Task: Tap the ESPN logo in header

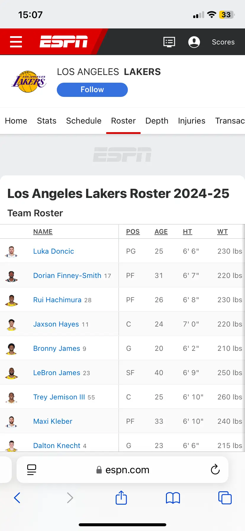Action: click(x=64, y=41)
